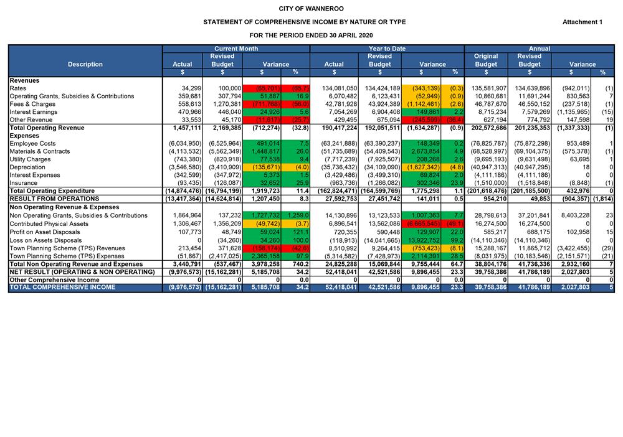
Task: Select the 'Utility Charges' row label
Action: (x=30, y=159)
